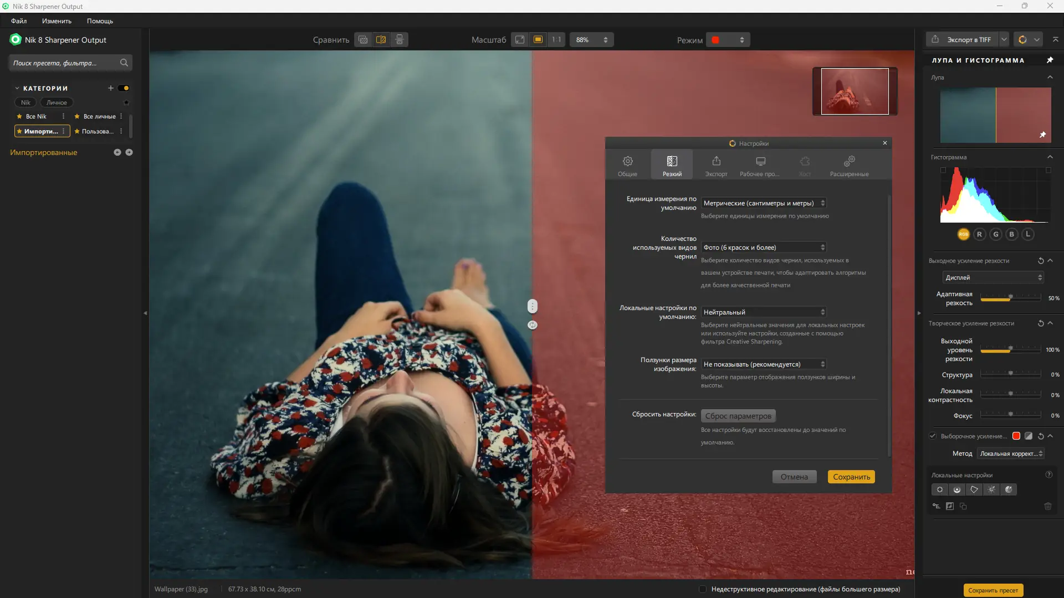Click the Сброс параметров button

738,416
